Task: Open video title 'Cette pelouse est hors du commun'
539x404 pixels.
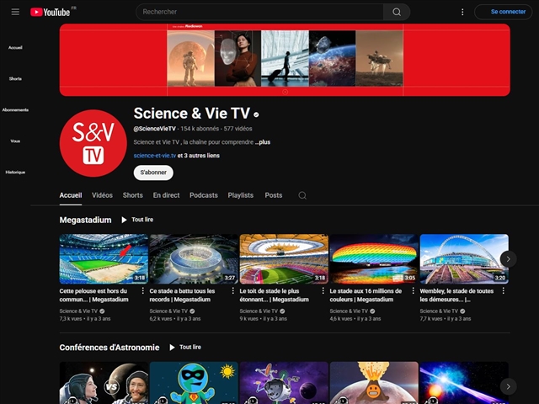Action: [93, 295]
